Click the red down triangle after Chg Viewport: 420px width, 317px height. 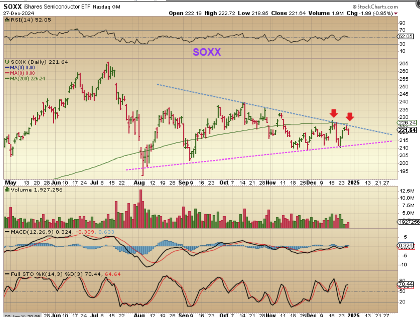tap(396, 13)
